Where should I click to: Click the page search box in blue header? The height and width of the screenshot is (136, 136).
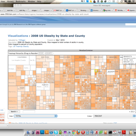click(131, 24)
